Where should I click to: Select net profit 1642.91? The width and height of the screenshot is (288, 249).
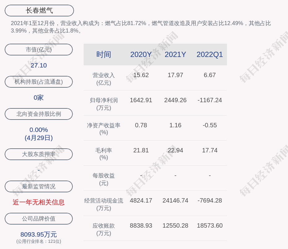point(141,100)
